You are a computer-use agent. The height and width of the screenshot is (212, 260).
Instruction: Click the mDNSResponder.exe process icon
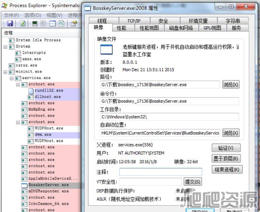(x=24, y=192)
